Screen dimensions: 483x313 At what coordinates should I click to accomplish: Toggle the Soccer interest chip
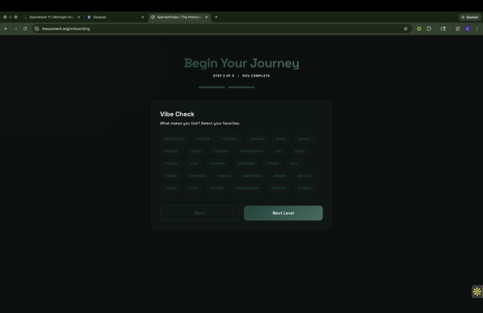[x=203, y=139]
